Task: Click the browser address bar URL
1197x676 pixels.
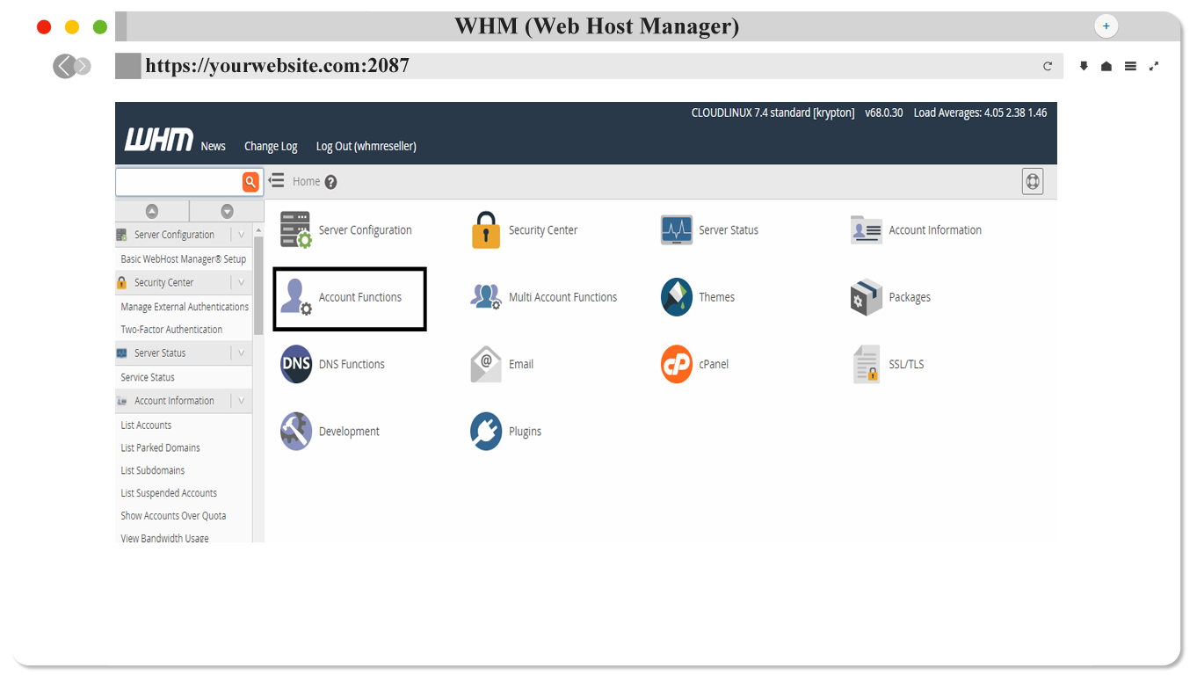Action: (x=277, y=66)
